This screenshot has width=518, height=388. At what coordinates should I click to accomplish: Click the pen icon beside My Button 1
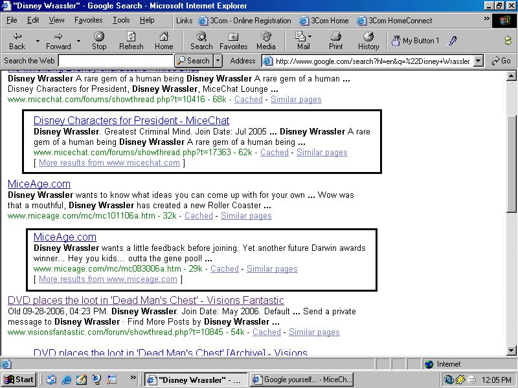pyautogui.click(x=451, y=41)
